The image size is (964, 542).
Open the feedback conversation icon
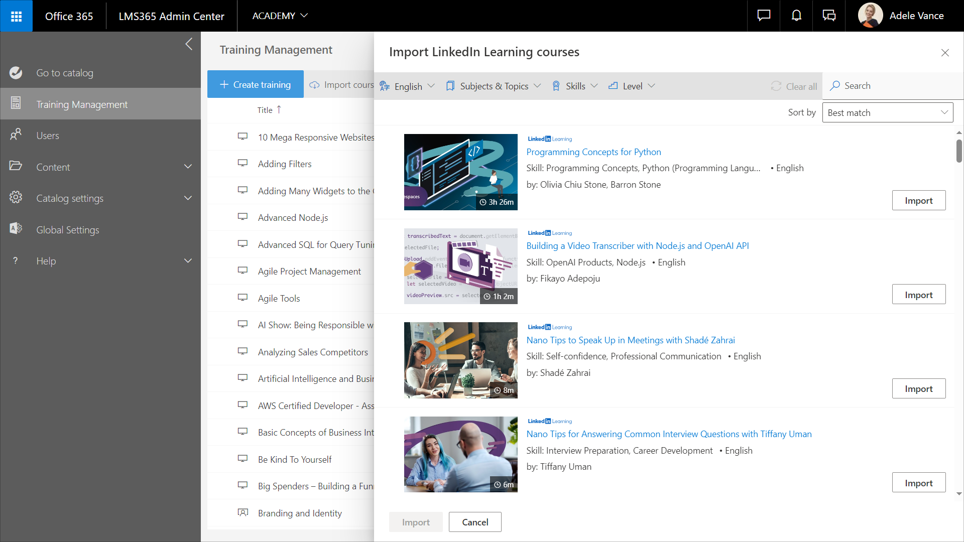pos(829,16)
